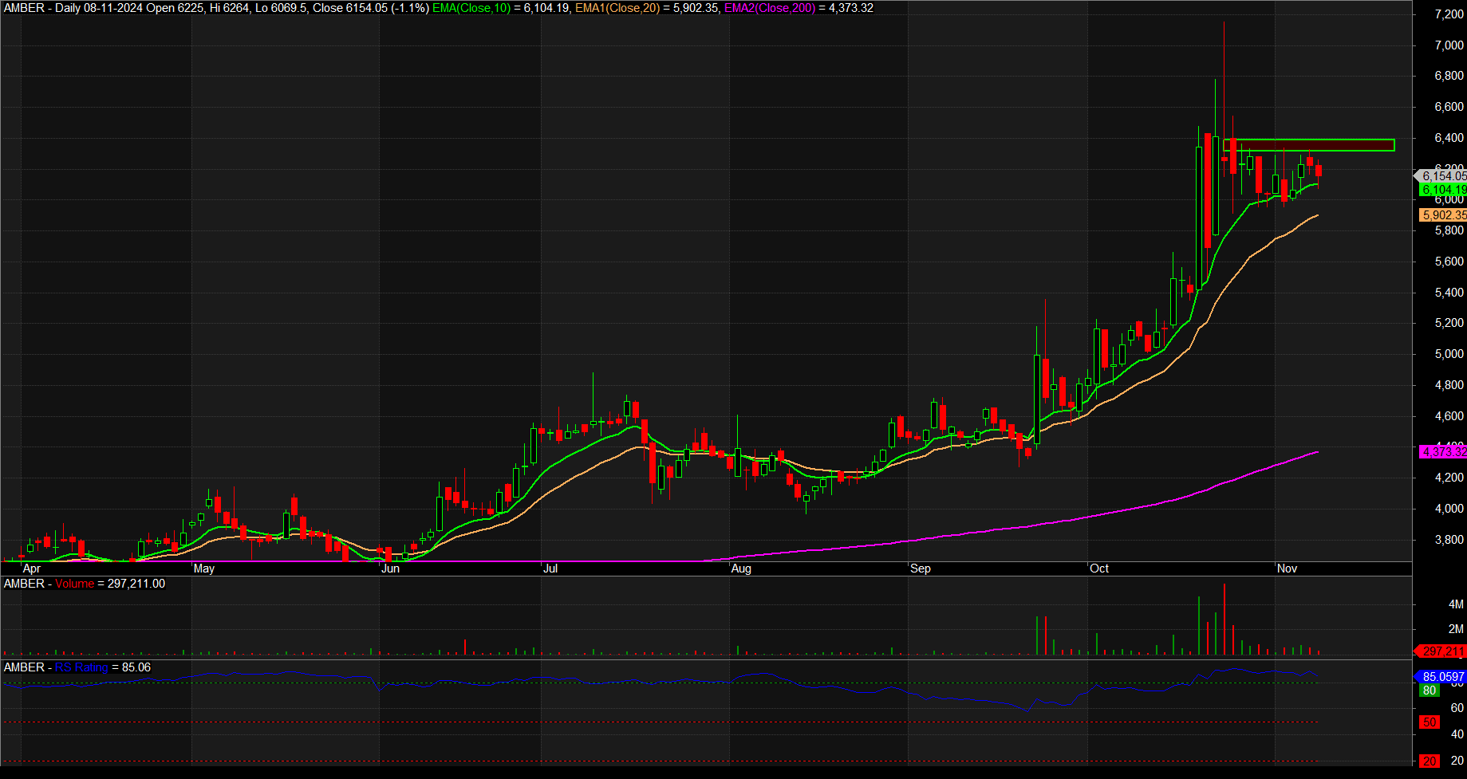
Task: Click the Sep label on the time axis
Action: coord(921,569)
